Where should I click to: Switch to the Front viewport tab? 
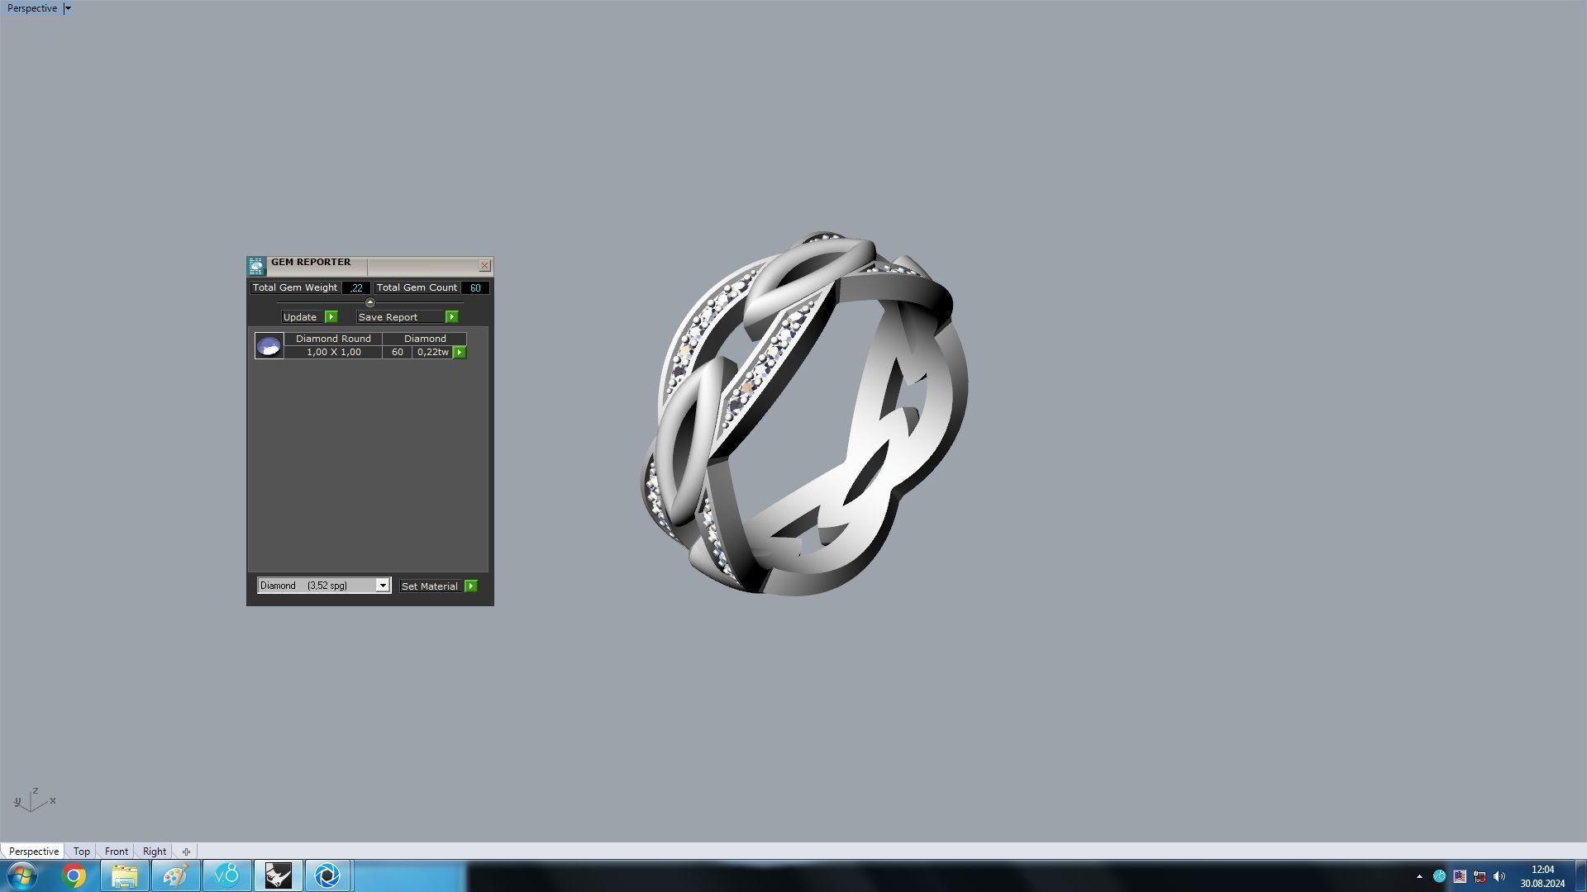[x=117, y=852]
